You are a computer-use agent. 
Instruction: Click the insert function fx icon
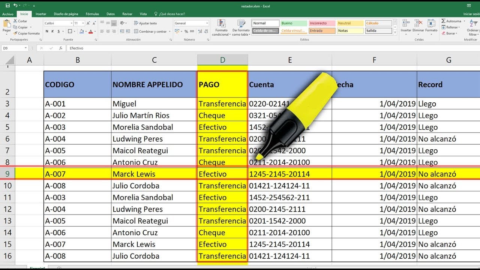[61, 48]
